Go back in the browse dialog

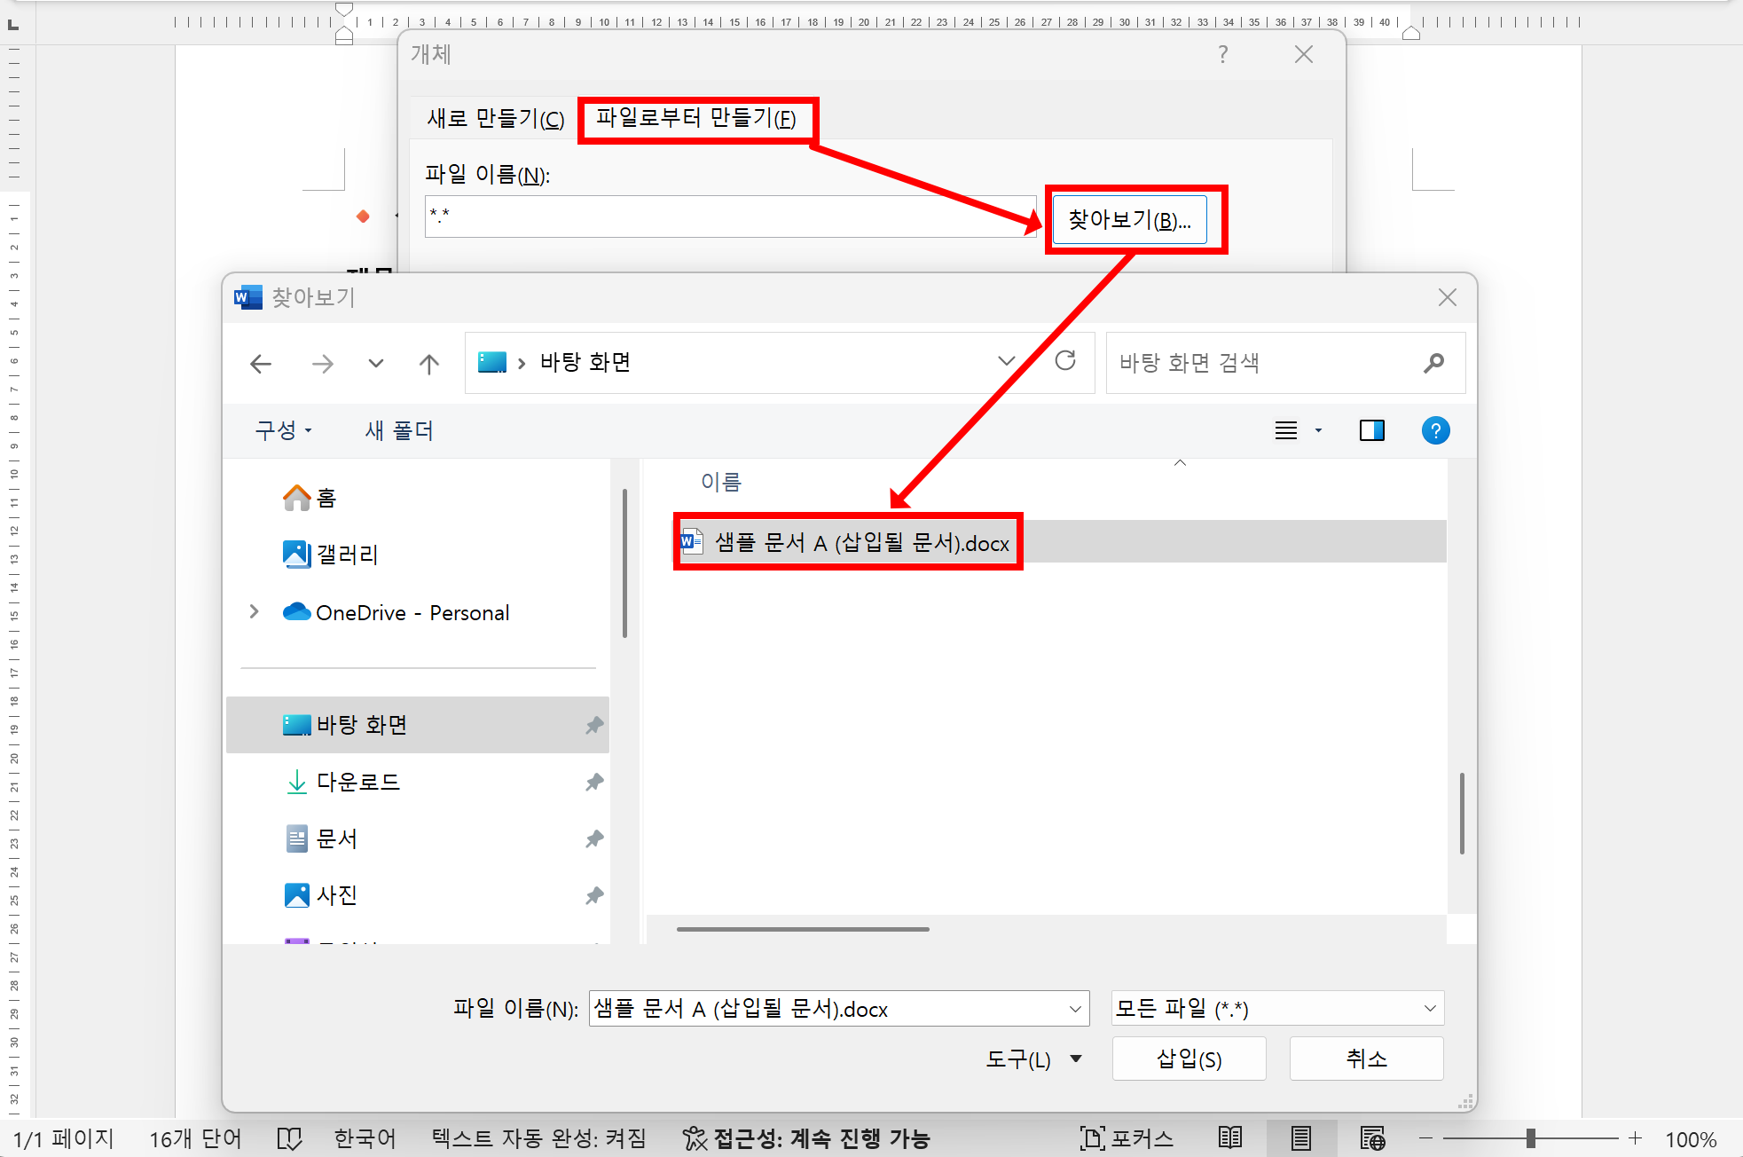click(261, 364)
